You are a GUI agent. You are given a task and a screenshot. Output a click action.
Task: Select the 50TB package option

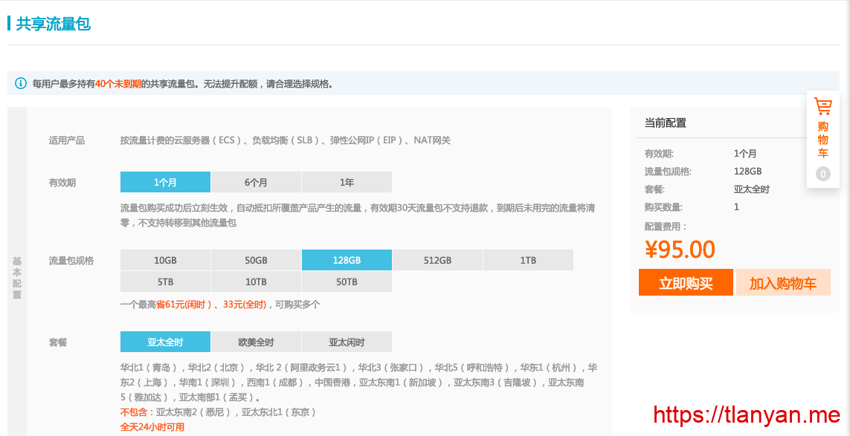(x=347, y=282)
